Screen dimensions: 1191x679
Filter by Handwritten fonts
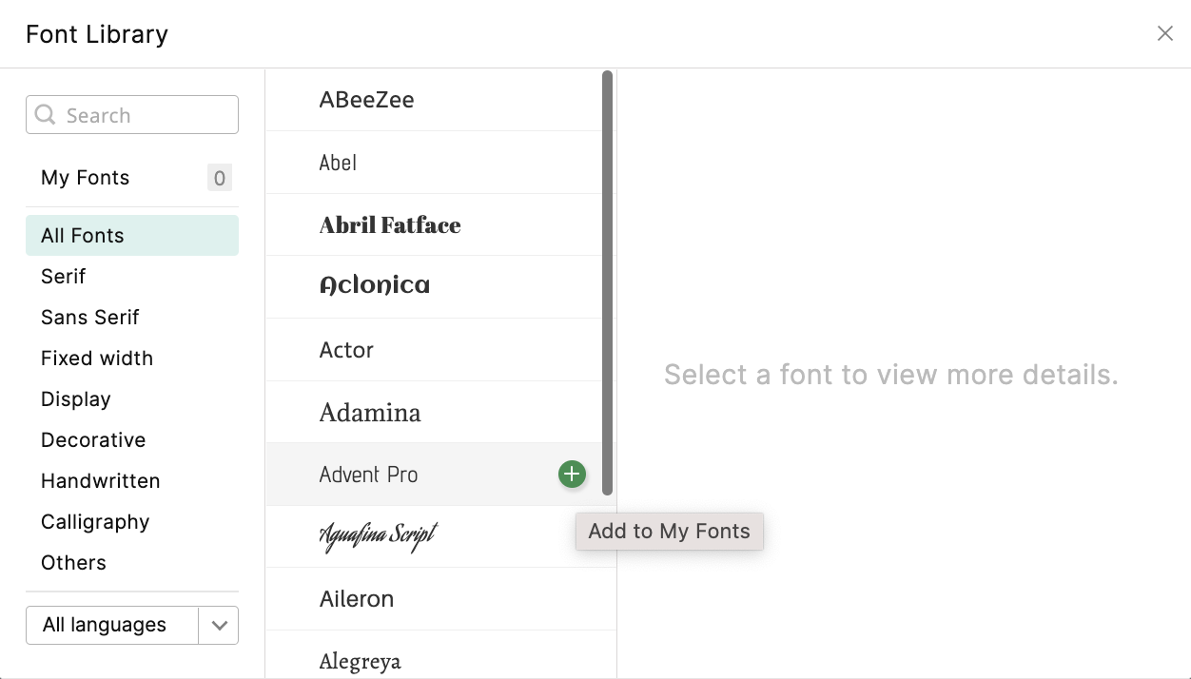[101, 481]
